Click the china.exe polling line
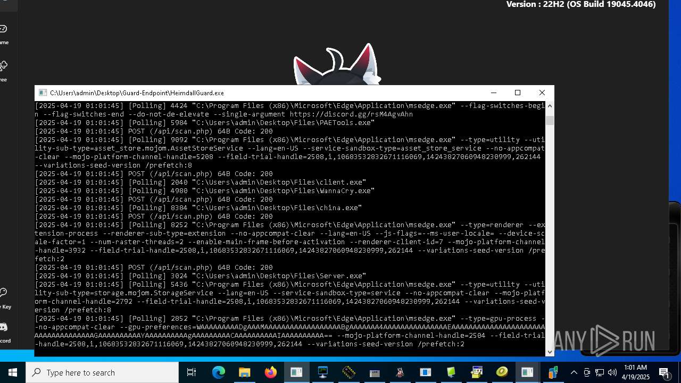681x383 pixels. point(199,208)
